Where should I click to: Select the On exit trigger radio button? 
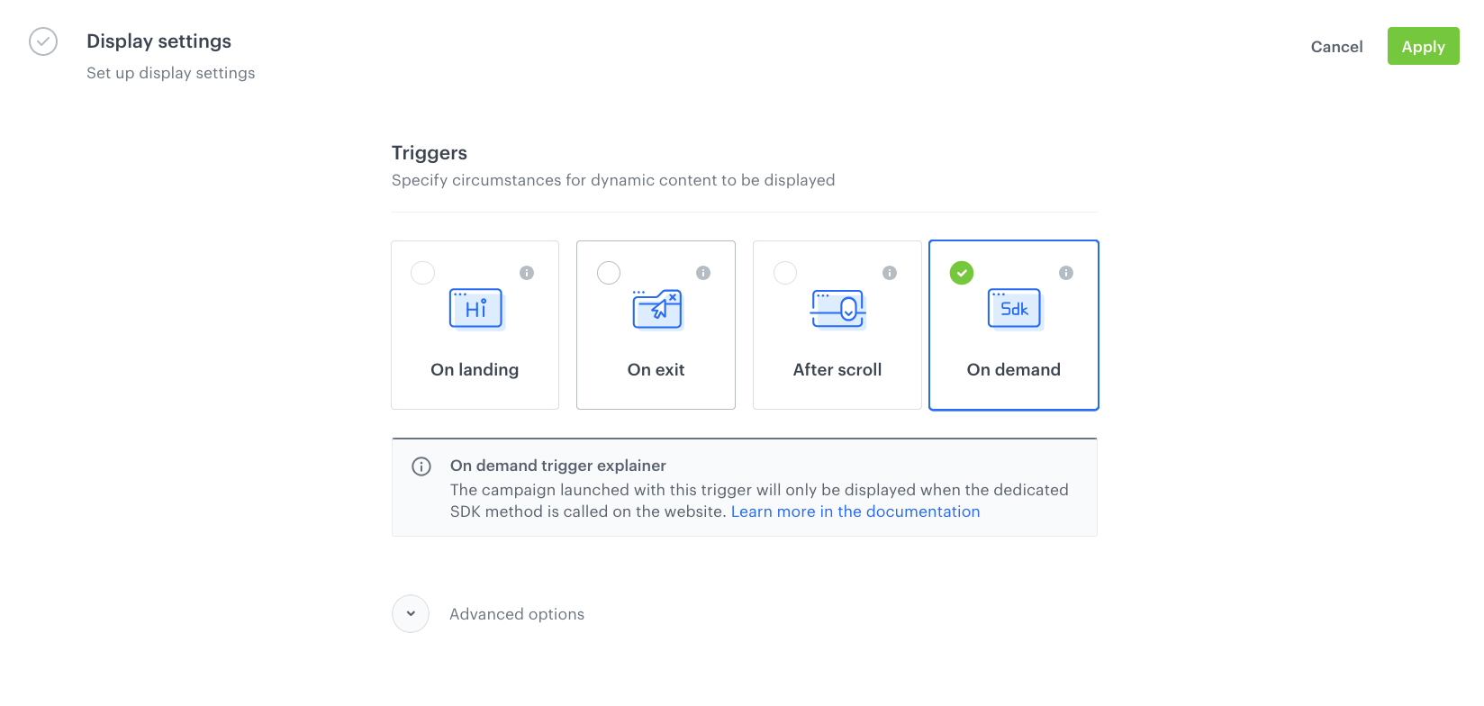tap(608, 272)
